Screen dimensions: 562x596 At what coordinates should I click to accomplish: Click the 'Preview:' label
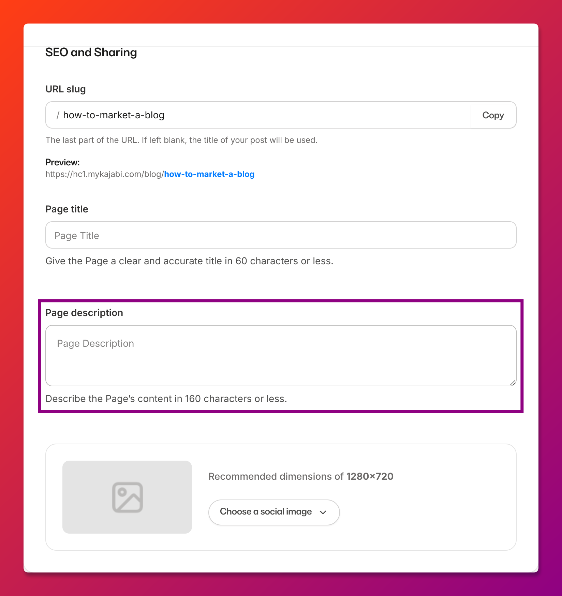(x=62, y=162)
